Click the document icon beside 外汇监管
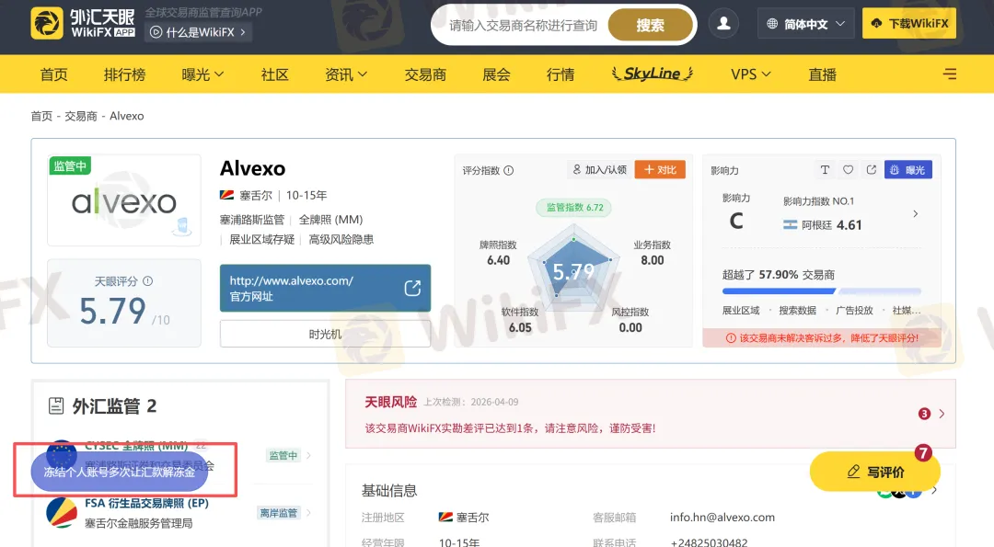The image size is (994, 547). coord(56,405)
